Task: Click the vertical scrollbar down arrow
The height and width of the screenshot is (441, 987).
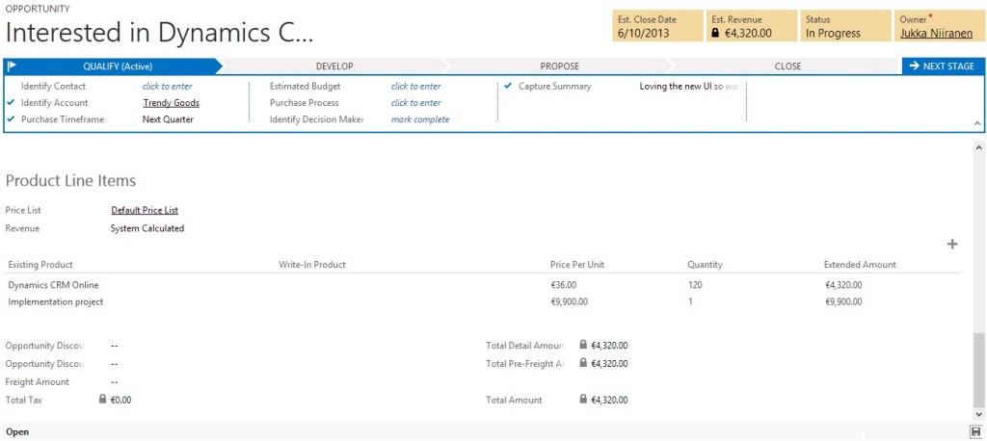Action: coord(978,414)
